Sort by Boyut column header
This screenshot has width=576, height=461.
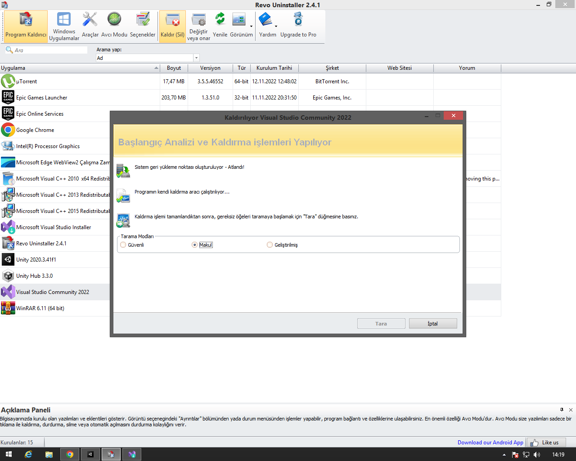click(x=174, y=68)
